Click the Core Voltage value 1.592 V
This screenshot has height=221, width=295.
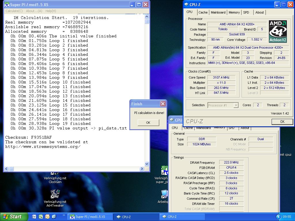[257, 39]
